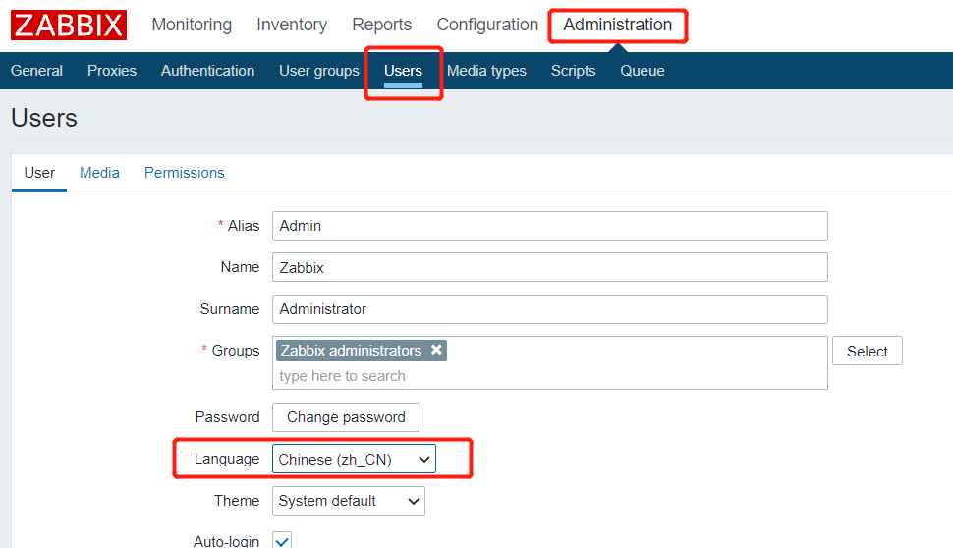Open Users section in submenu

pyautogui.click(x=403, y=71)
